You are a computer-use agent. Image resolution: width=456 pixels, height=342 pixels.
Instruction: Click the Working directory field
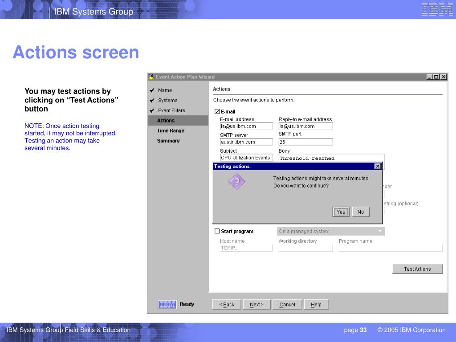305,248
